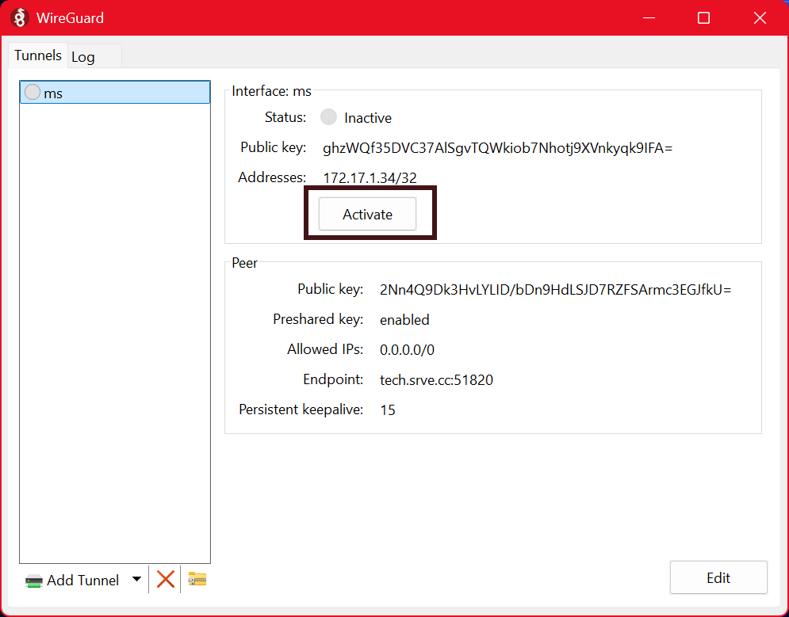The image size is (789, 617).
Task: Click the peer public key value
Action: click(x=555, y=289)
